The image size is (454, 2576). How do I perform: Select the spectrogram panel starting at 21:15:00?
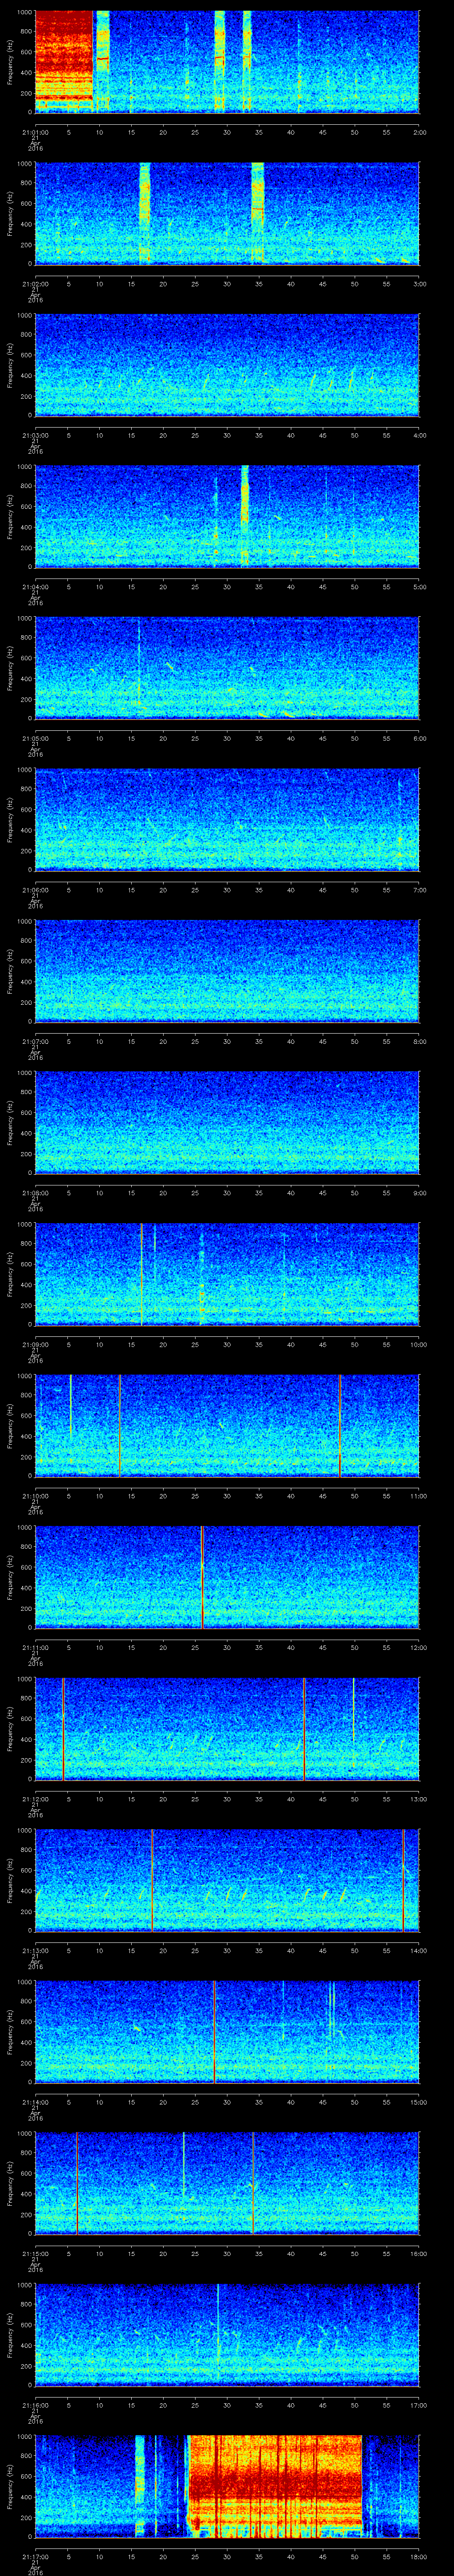coord(227,2183)
